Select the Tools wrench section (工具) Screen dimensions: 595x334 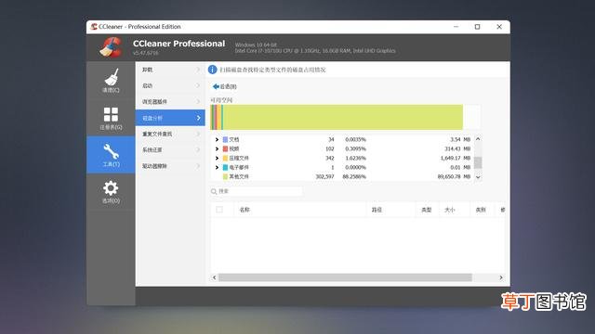111,155
